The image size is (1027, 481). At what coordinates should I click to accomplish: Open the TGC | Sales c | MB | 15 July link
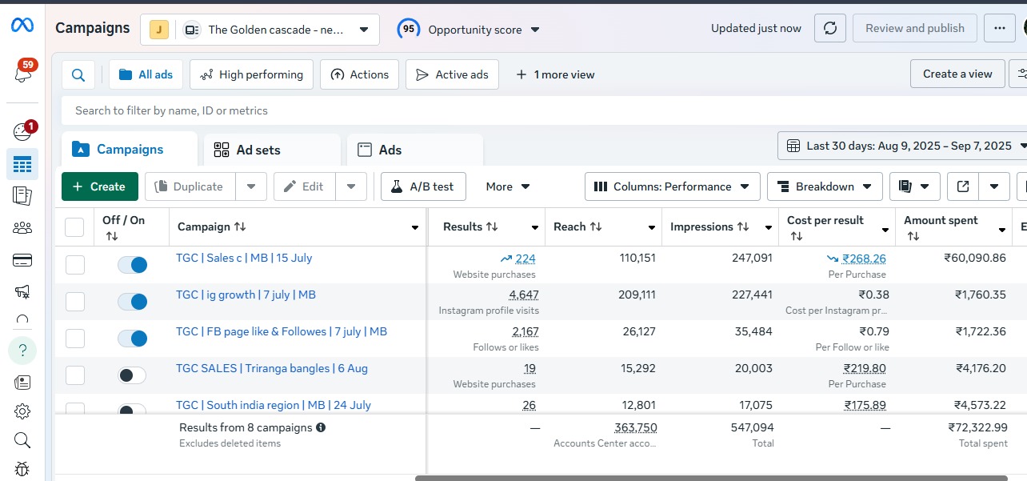coord(244,258)
